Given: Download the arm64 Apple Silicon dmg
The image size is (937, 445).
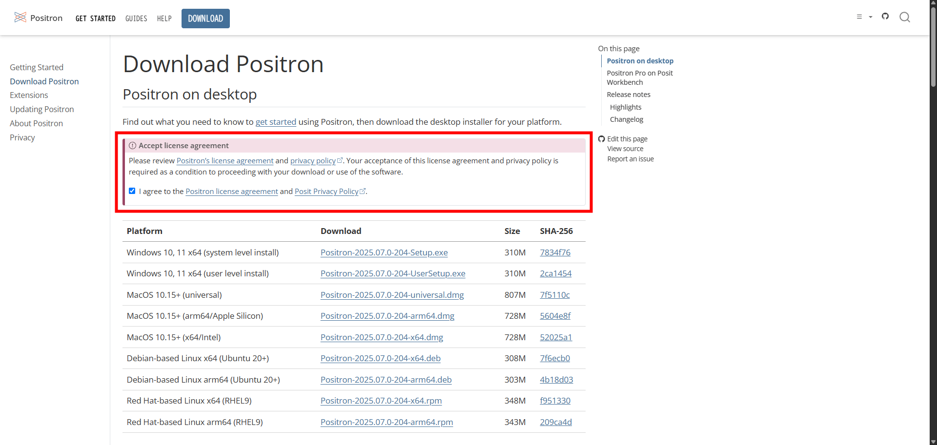Looking at the screenshot, I should tap(387, 316).
